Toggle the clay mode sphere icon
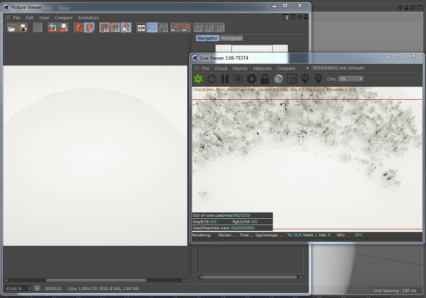 click(278, 79)
